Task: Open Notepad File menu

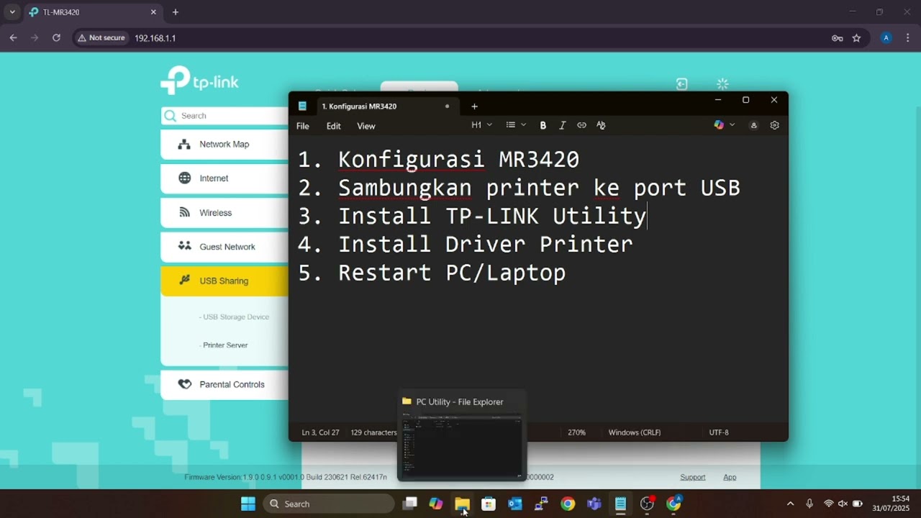Action: pyautogui.click(x=303, y=126)
